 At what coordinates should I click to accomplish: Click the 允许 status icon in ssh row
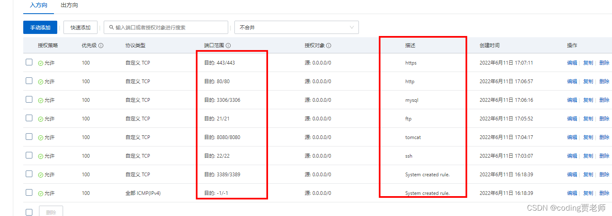click(41, 156)
